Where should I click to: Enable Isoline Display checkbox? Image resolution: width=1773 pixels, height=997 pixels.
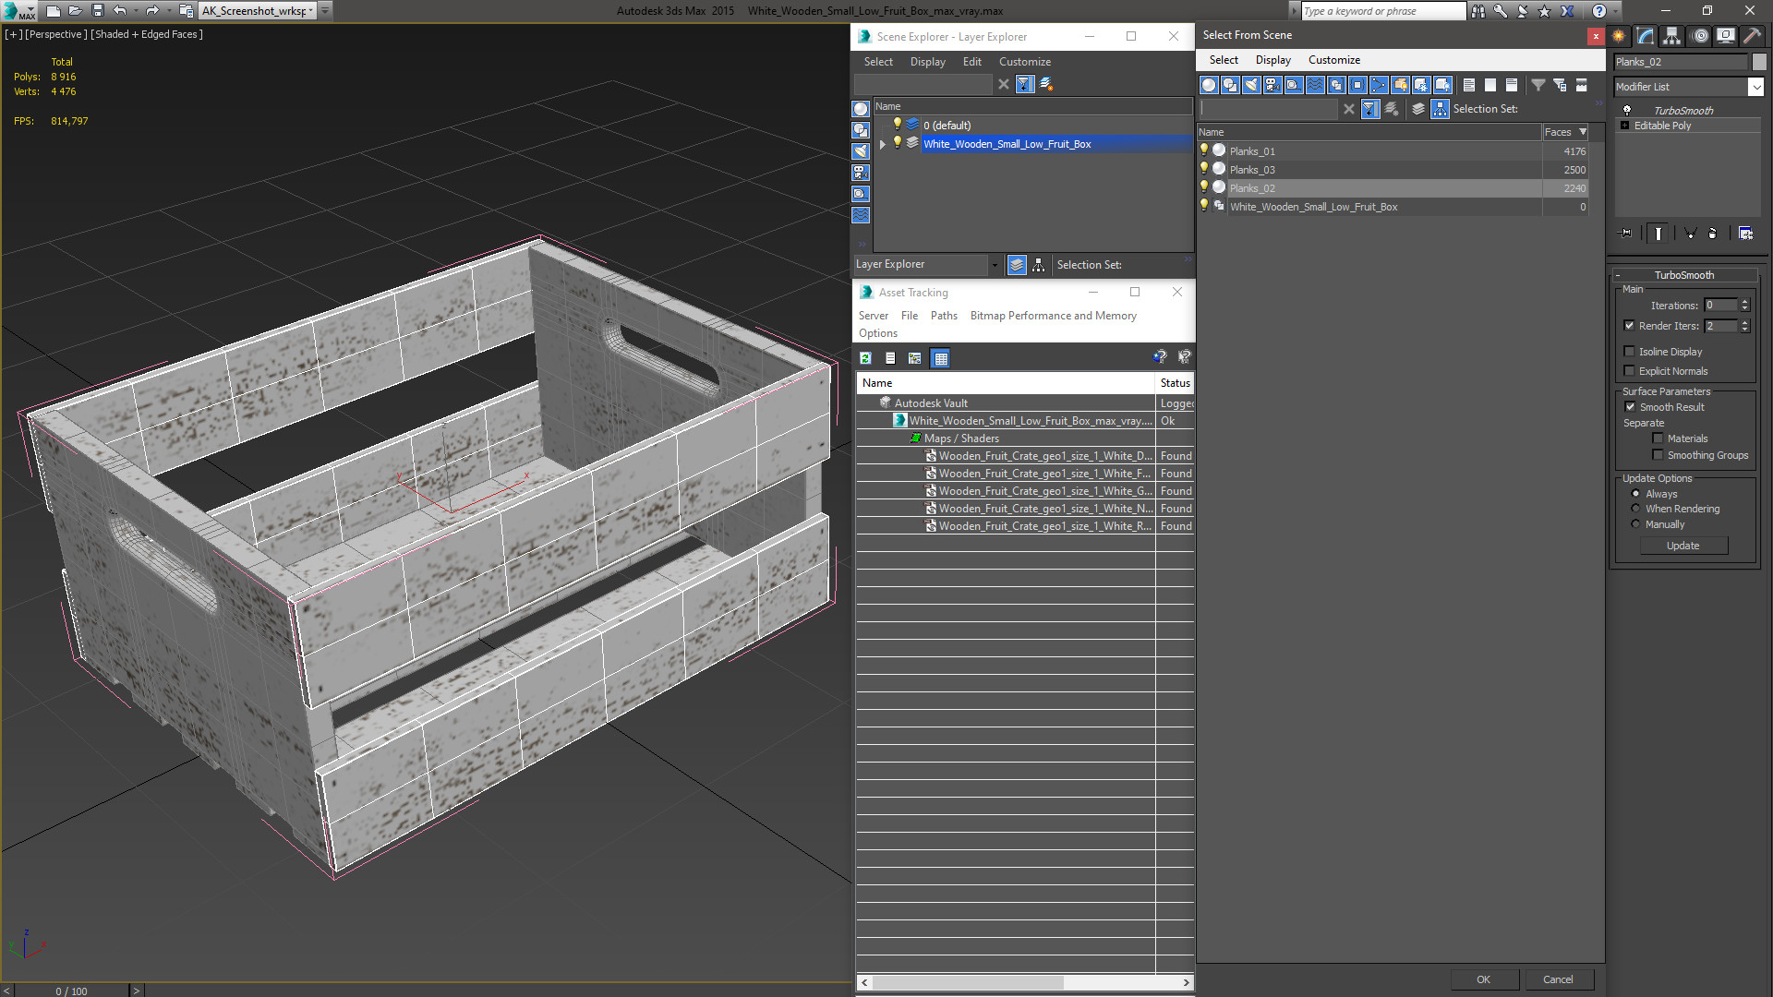click(1629, 352)
